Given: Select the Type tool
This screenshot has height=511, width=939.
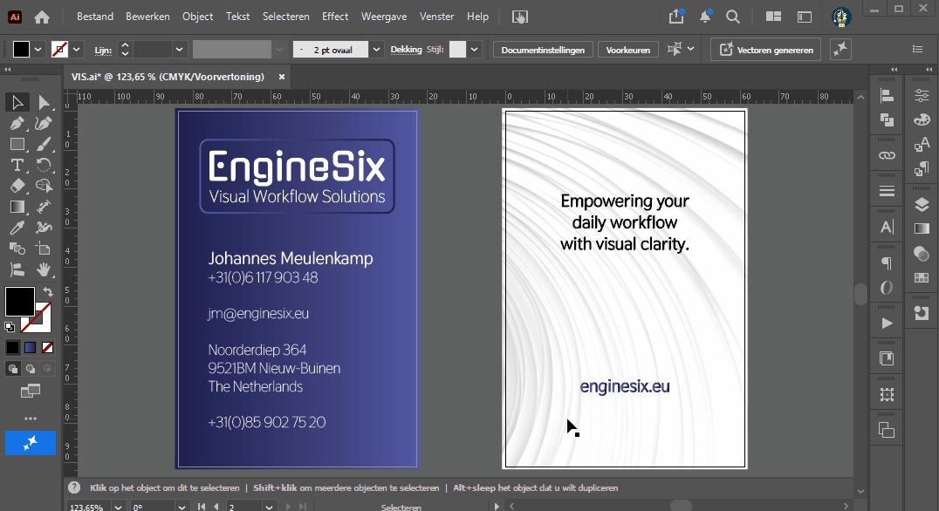Looking at the screenshot, I should tap(17, 165).
